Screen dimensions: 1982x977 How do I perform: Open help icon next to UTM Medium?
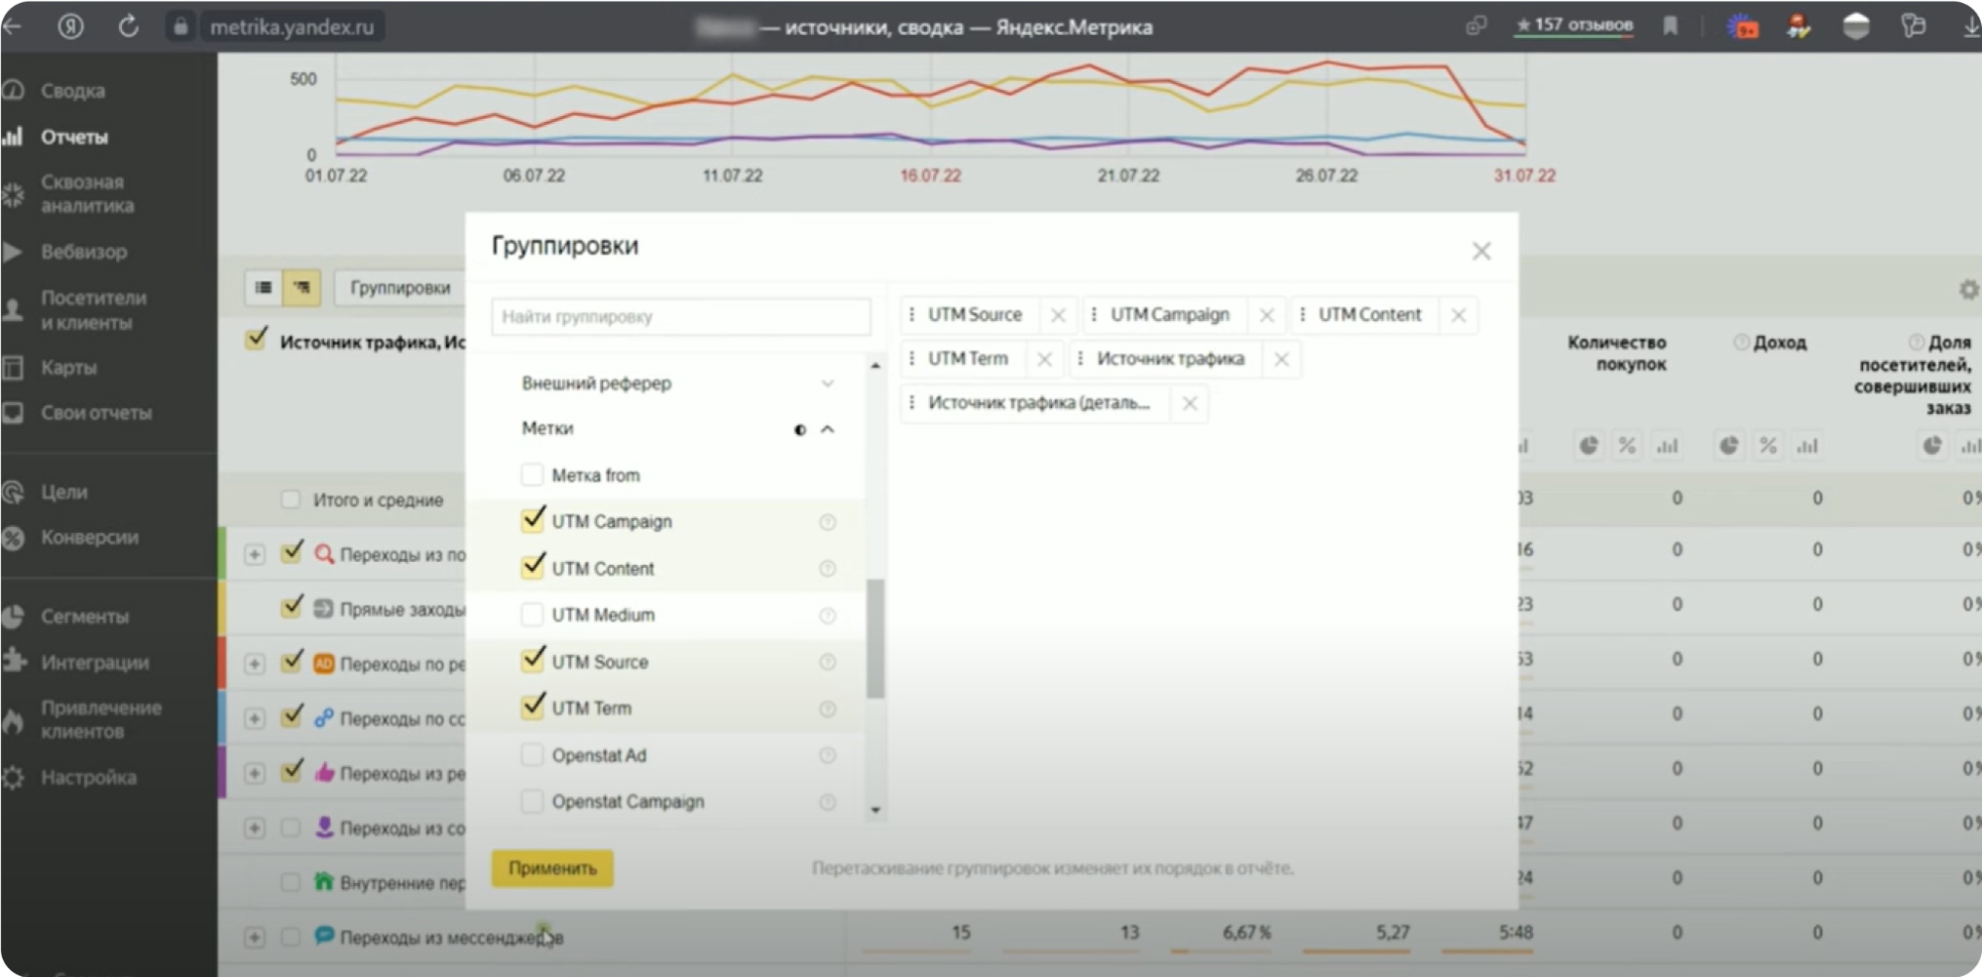click(x=827, y=615)
